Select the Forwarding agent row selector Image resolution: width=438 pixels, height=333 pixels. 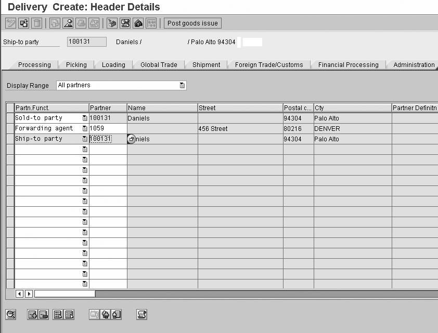(x=10, y=128)
